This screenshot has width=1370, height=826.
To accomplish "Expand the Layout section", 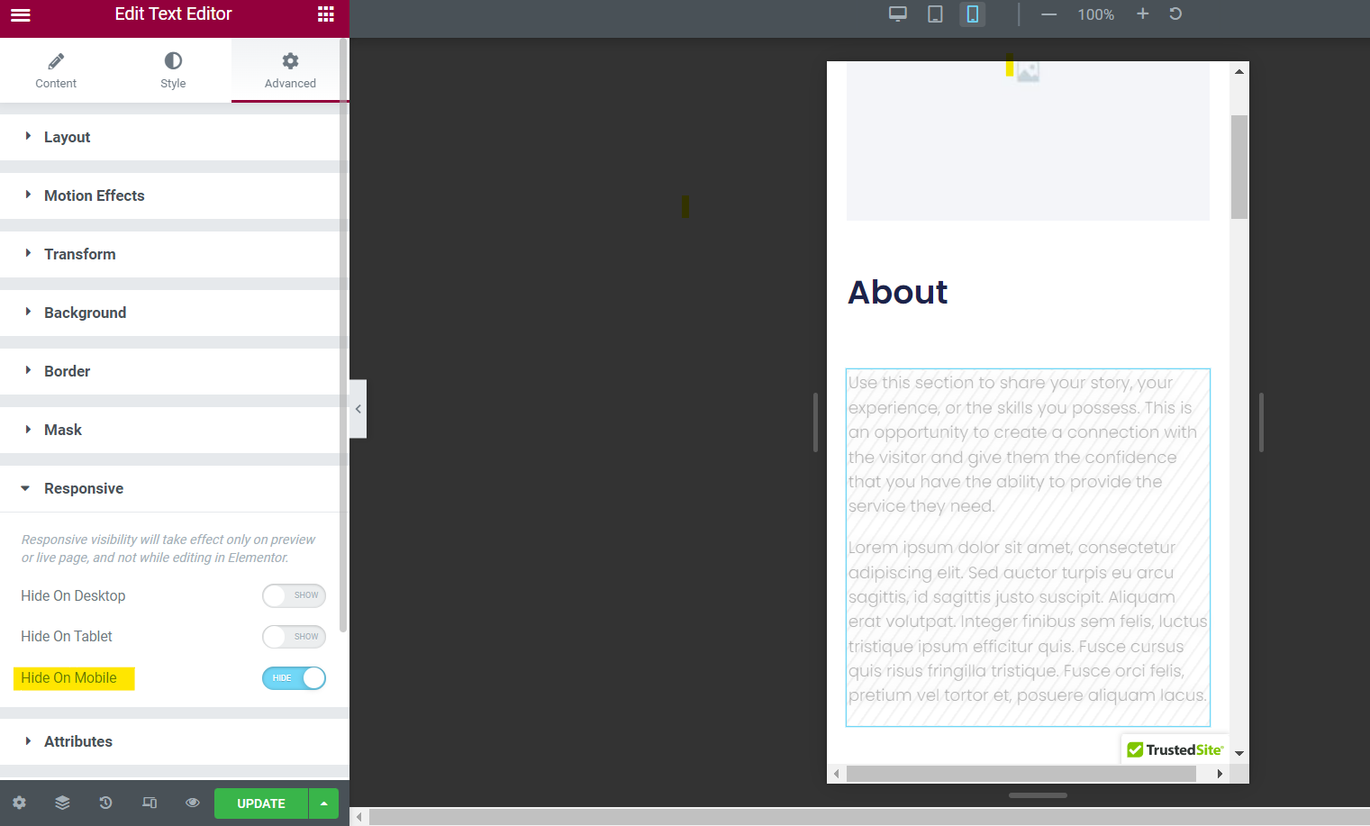I will pyautogui.click(x=68, y=137).
